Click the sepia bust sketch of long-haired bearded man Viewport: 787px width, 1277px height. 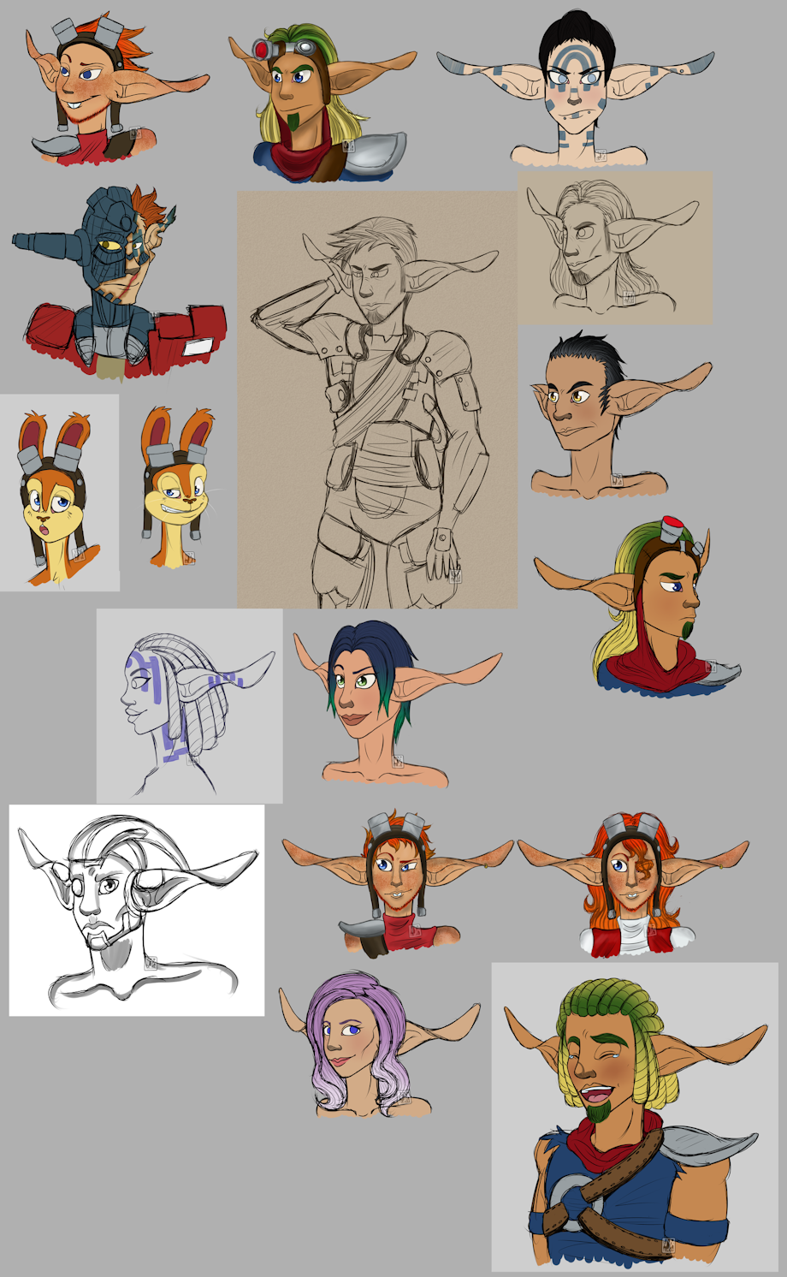point(615,247)
